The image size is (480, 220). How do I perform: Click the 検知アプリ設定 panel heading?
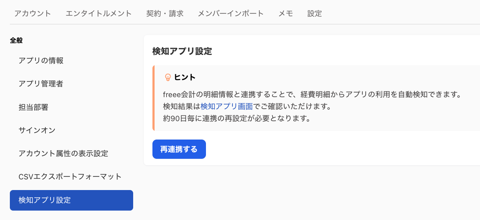[x=182, y=51]
